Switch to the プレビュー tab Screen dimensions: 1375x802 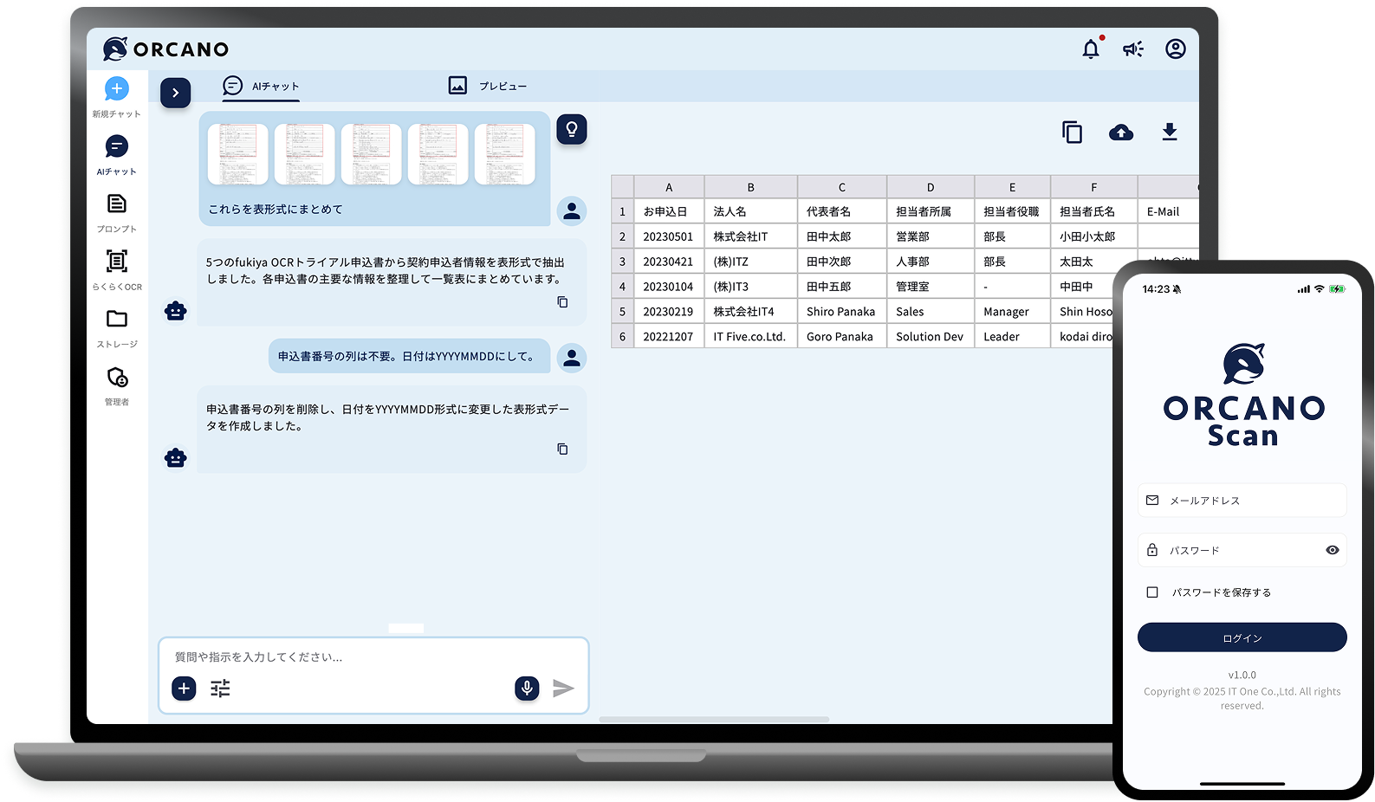click(x=488, y=86)
